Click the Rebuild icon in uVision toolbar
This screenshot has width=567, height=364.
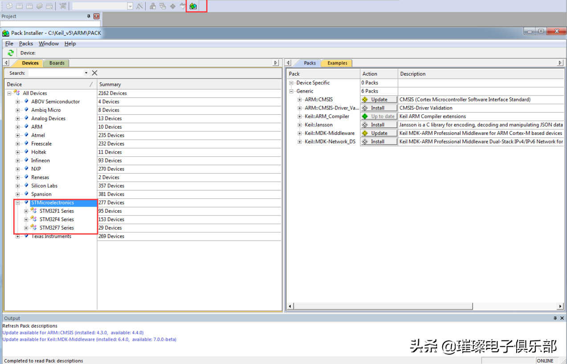[29, 6]
